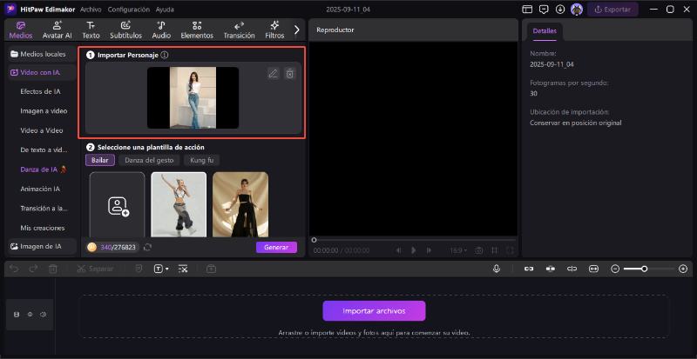Choose the gray pants dancer template
Screen dimensions: 697x359
point(179,204)
